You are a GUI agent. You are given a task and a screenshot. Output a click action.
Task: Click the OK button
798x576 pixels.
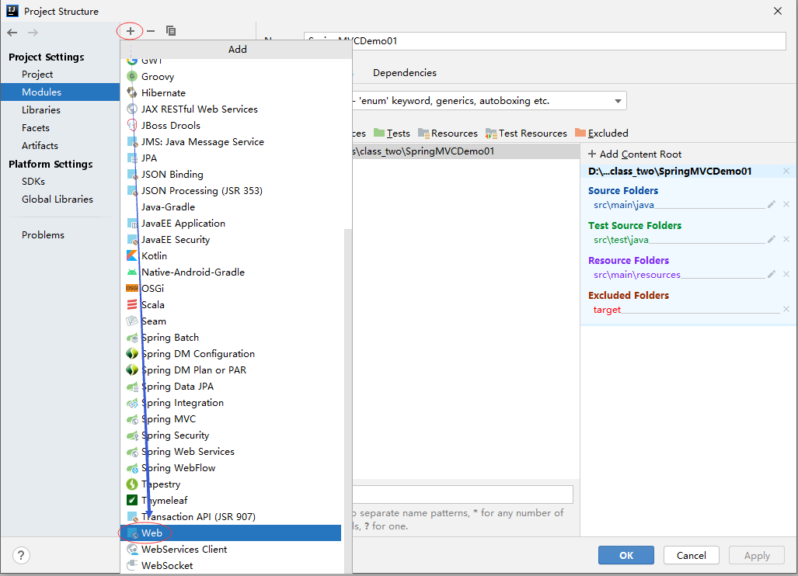click(626, 555)
